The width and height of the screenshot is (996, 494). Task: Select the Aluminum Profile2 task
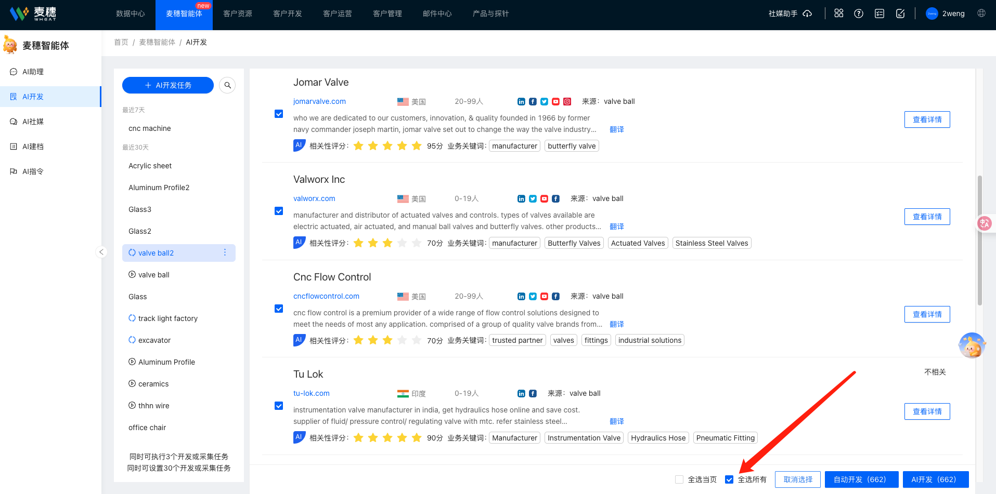(179, 188)
